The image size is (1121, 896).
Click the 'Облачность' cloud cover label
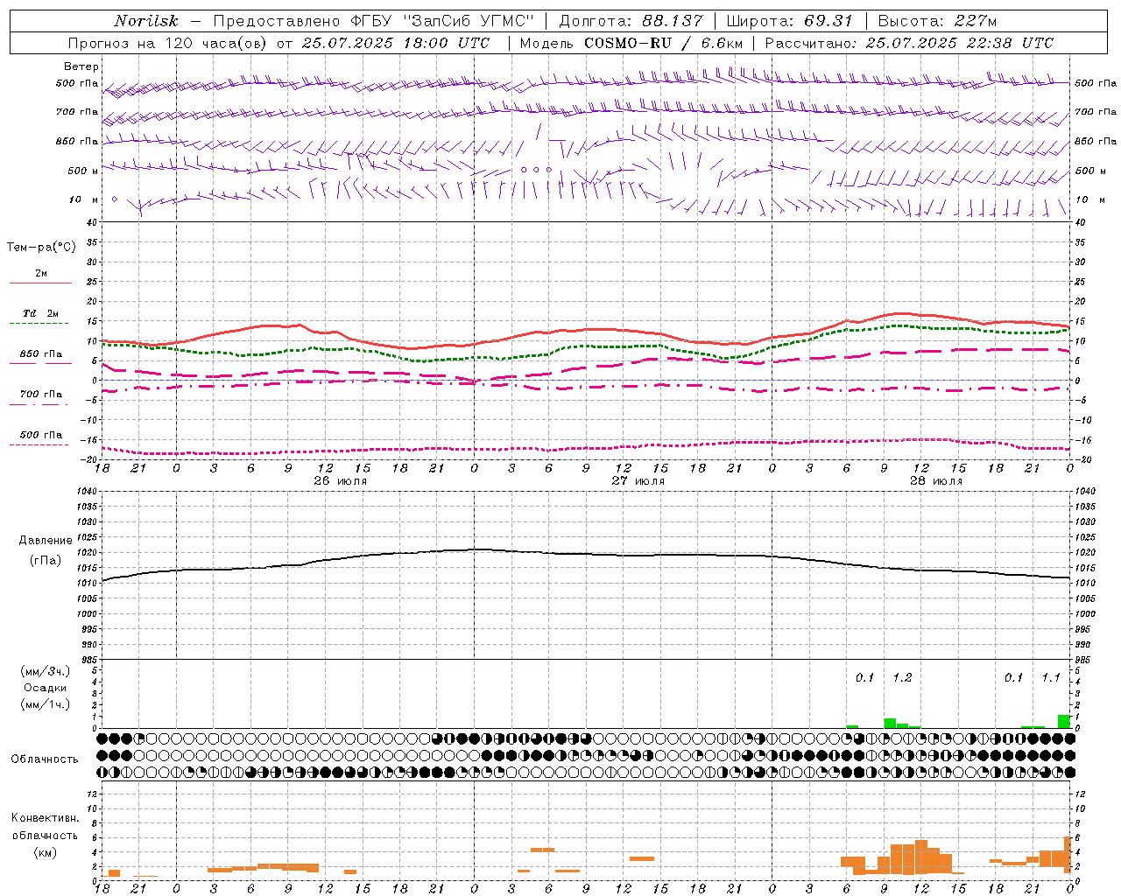coord(45,759)
